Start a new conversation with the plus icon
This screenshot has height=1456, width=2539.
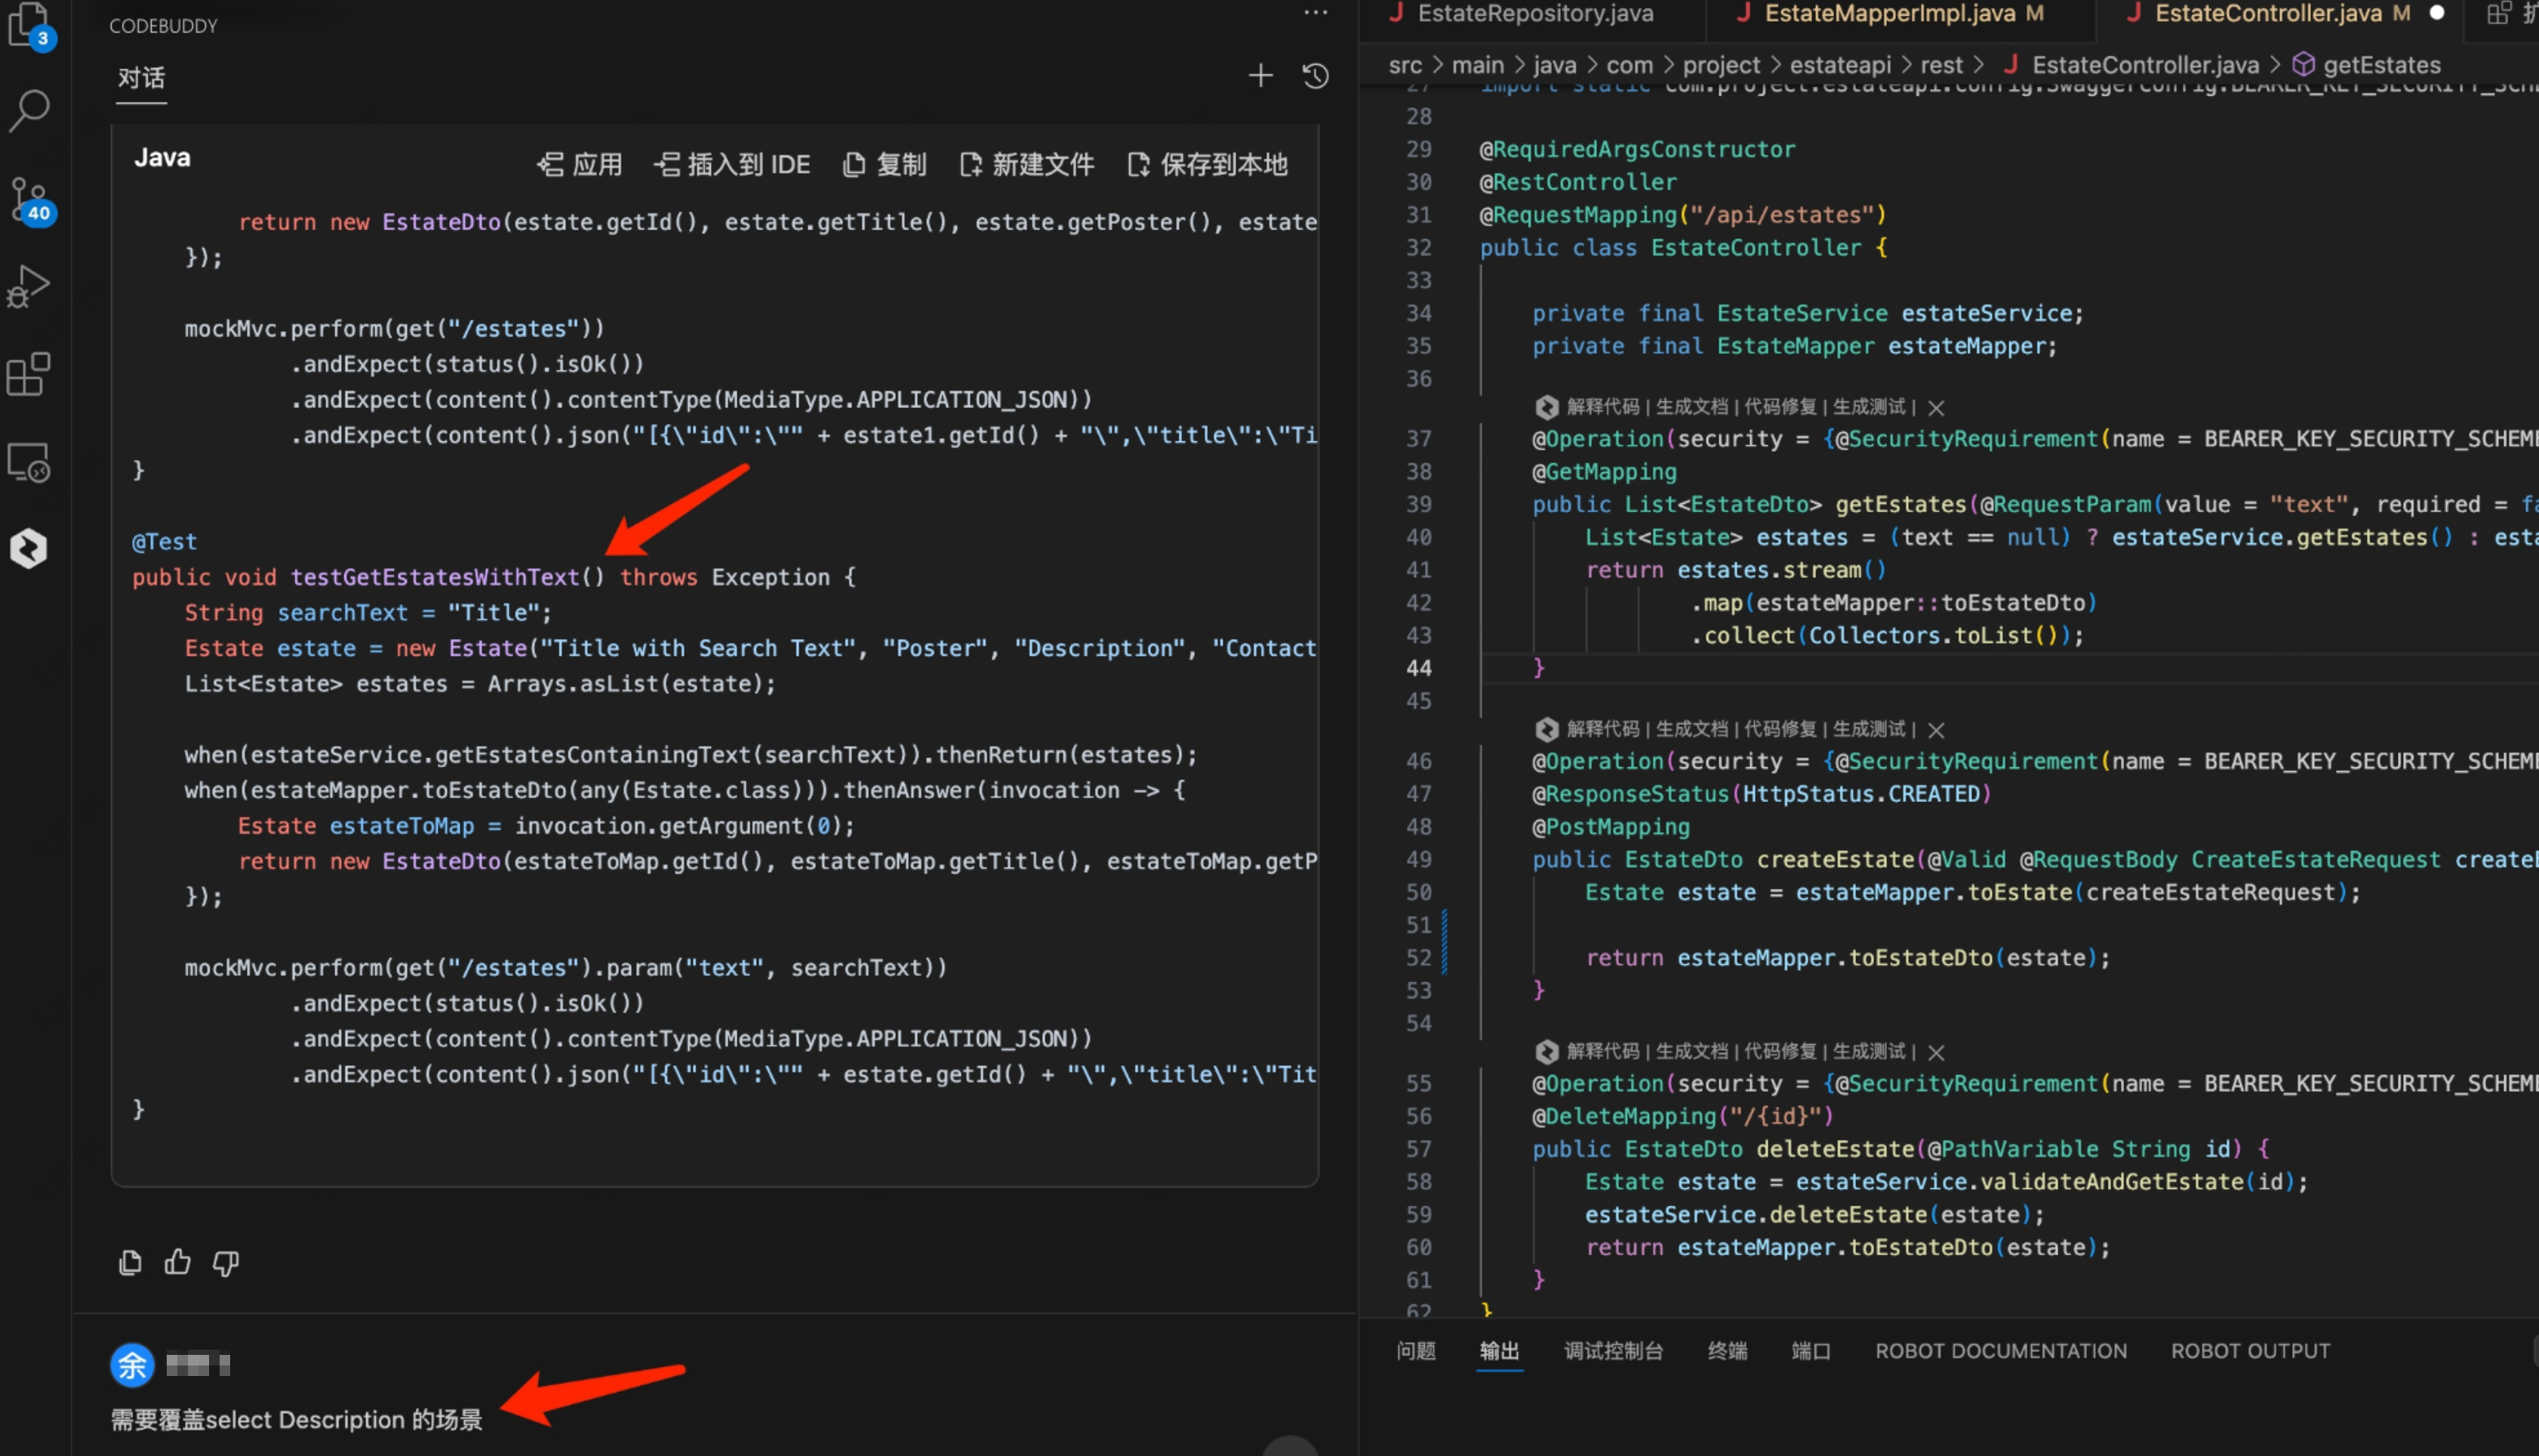click(1260, 76)
